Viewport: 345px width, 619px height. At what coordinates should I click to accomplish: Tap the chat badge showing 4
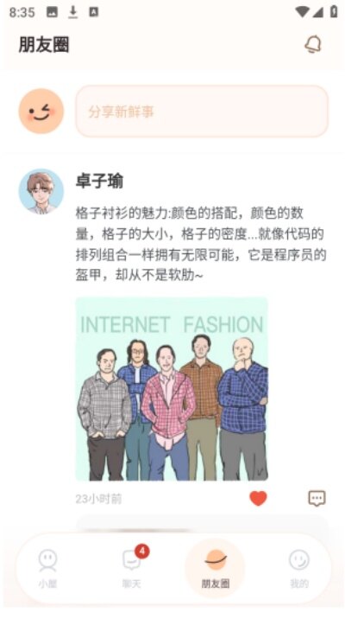pos(142,551)
